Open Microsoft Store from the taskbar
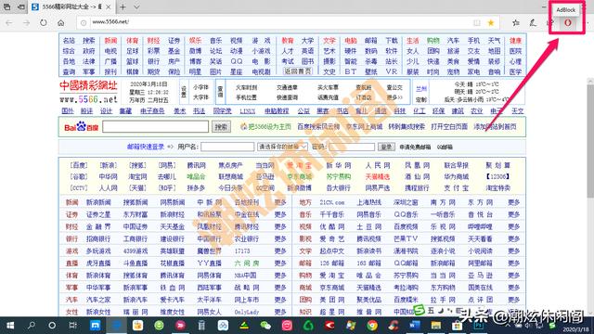 click(x=458, y=326)
